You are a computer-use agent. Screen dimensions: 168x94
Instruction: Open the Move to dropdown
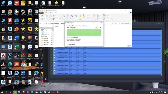[64, 17]
